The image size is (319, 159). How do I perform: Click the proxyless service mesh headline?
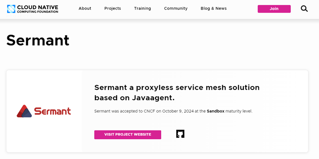point(177,88)
